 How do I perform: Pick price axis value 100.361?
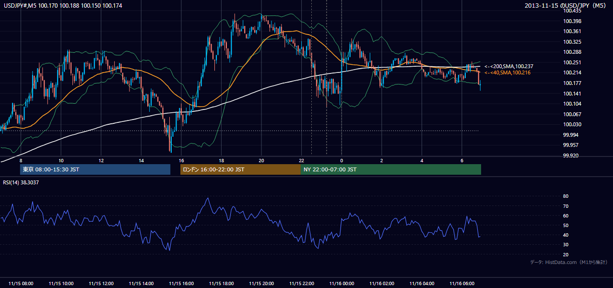[x=573, y=31]
